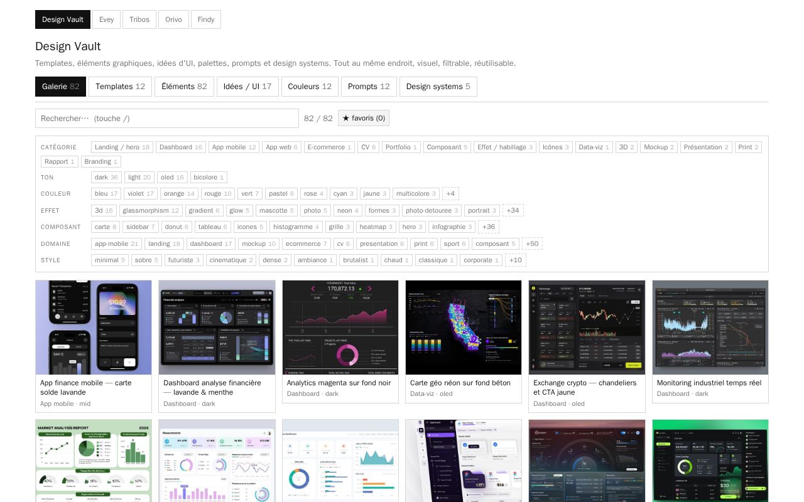This screenshot has width=804, height=502.
Task: Toggle the glassmorphism effect filter
Action: (151, 211)
